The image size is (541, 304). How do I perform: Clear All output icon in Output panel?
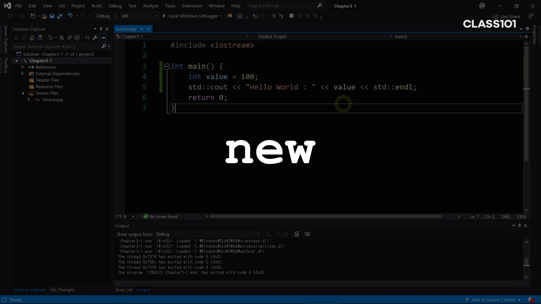pos(296,234)
